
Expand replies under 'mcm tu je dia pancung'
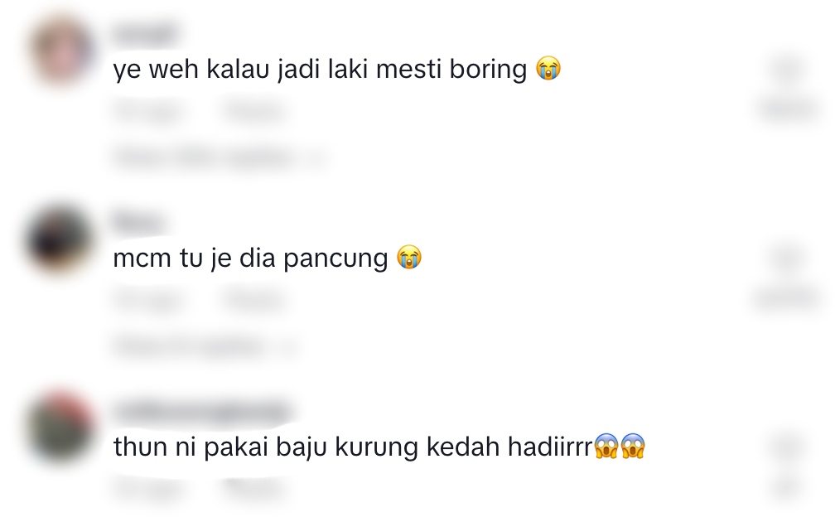(205, 346)
